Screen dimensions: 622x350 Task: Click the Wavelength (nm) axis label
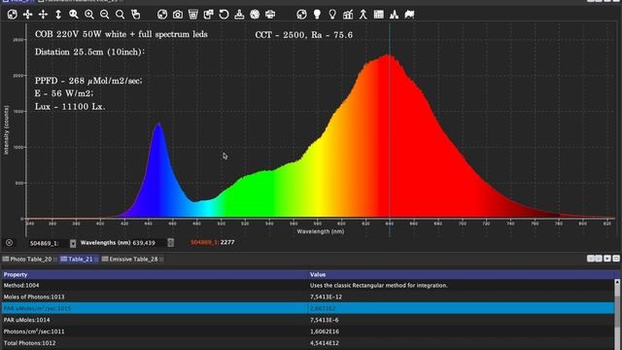click(321, 231)
